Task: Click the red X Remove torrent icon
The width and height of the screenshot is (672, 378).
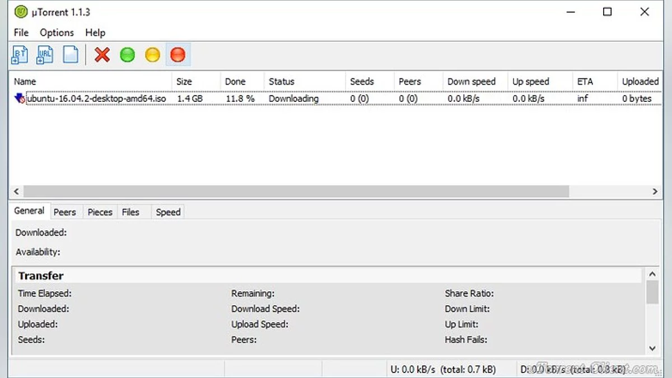Action: pyautogui.click(x=102, y=55)
